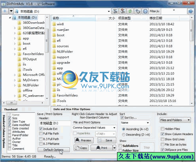196x162 pixels.
Task: Enable the Attributes checkbox
Action: 10,132
